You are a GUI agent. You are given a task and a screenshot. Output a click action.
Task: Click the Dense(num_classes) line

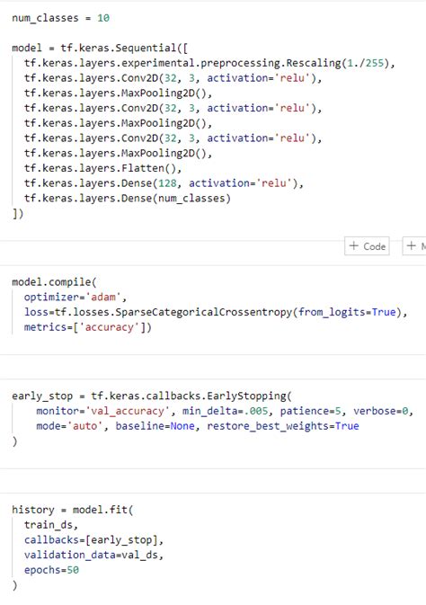[x=128, y=199]
